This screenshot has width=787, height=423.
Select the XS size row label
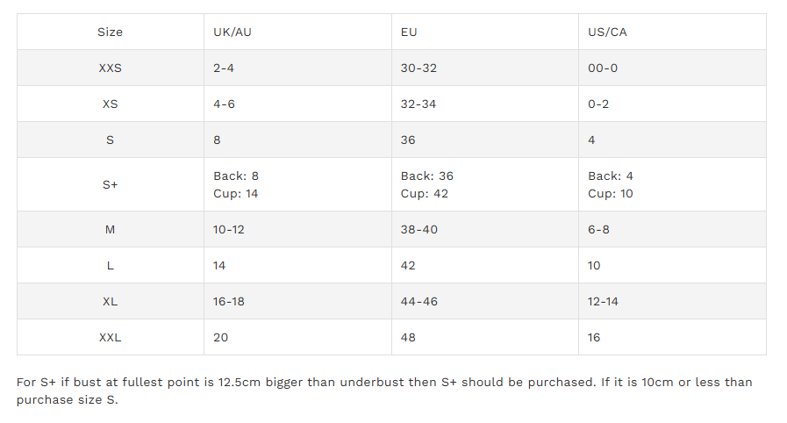(110, 104)
